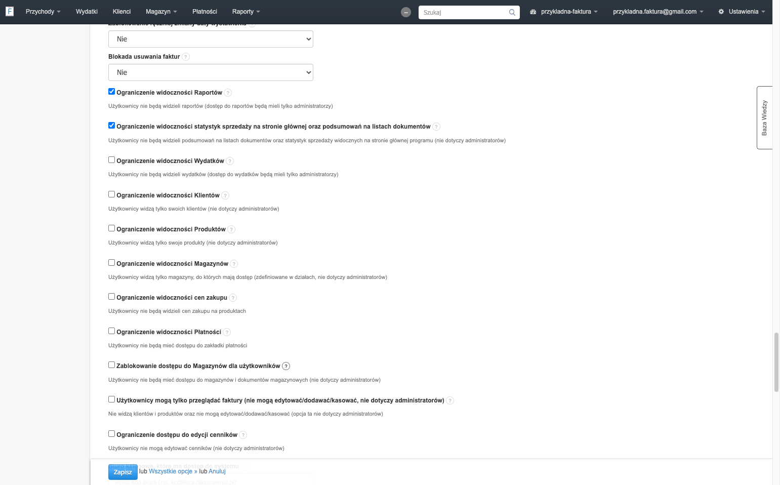Click the Zapisz button

click(123, 472)
